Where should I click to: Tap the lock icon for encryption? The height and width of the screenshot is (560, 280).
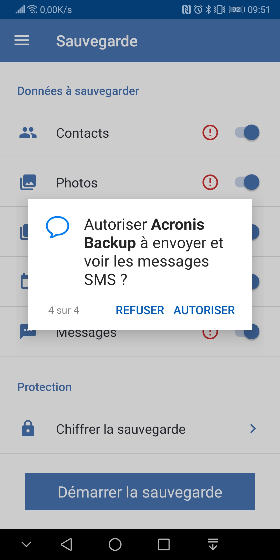pos(28,428)
